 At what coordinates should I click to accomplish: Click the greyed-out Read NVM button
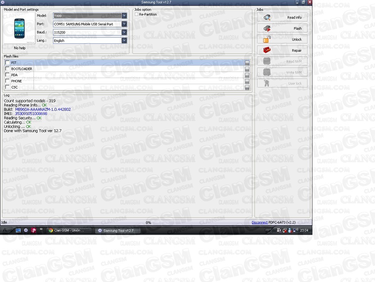(x=282, y=62)
